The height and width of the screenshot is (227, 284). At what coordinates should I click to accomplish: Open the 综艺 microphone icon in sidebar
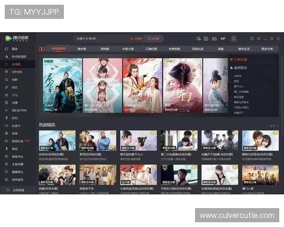(x=6, y=87)
